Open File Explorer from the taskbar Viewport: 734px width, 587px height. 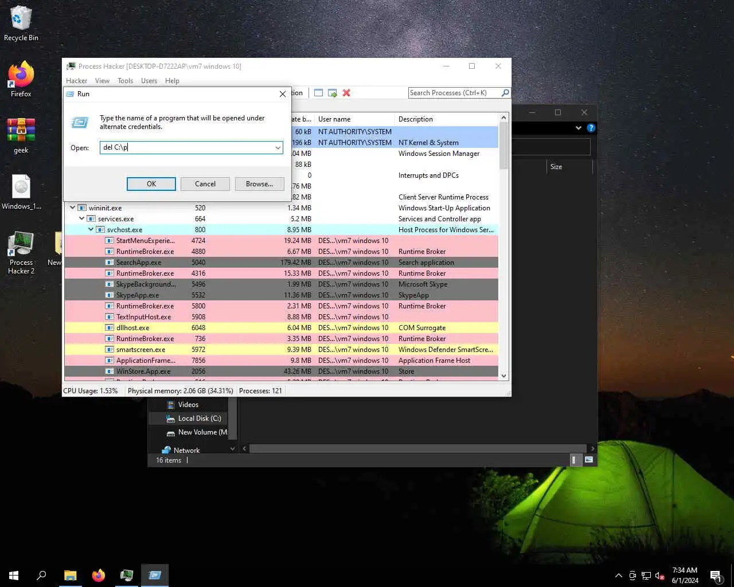[70, 576]
